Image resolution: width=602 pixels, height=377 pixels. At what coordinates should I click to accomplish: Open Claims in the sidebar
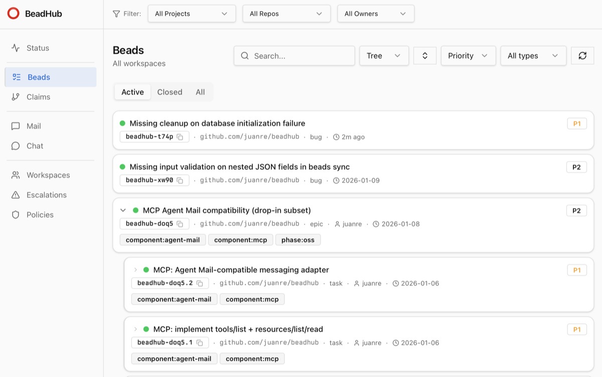[x=39, y=97]
